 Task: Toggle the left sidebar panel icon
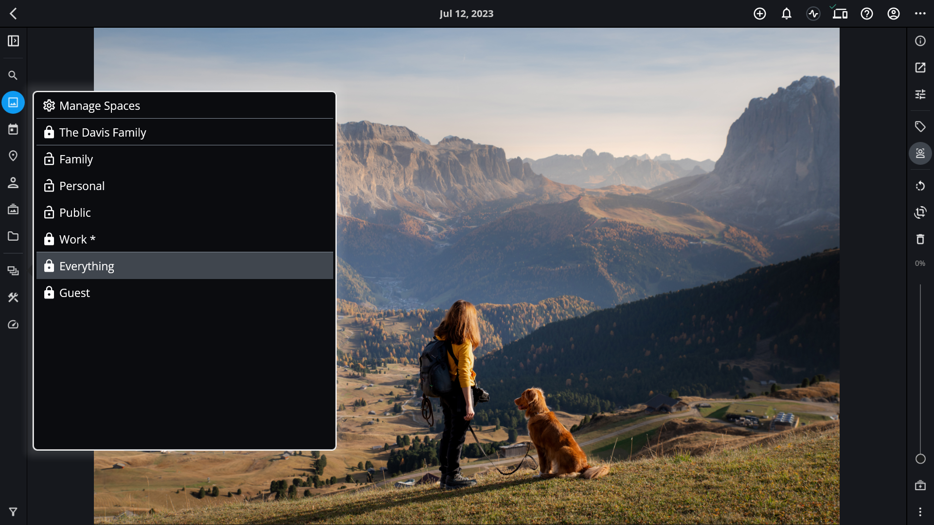click(x=13, y=41)
